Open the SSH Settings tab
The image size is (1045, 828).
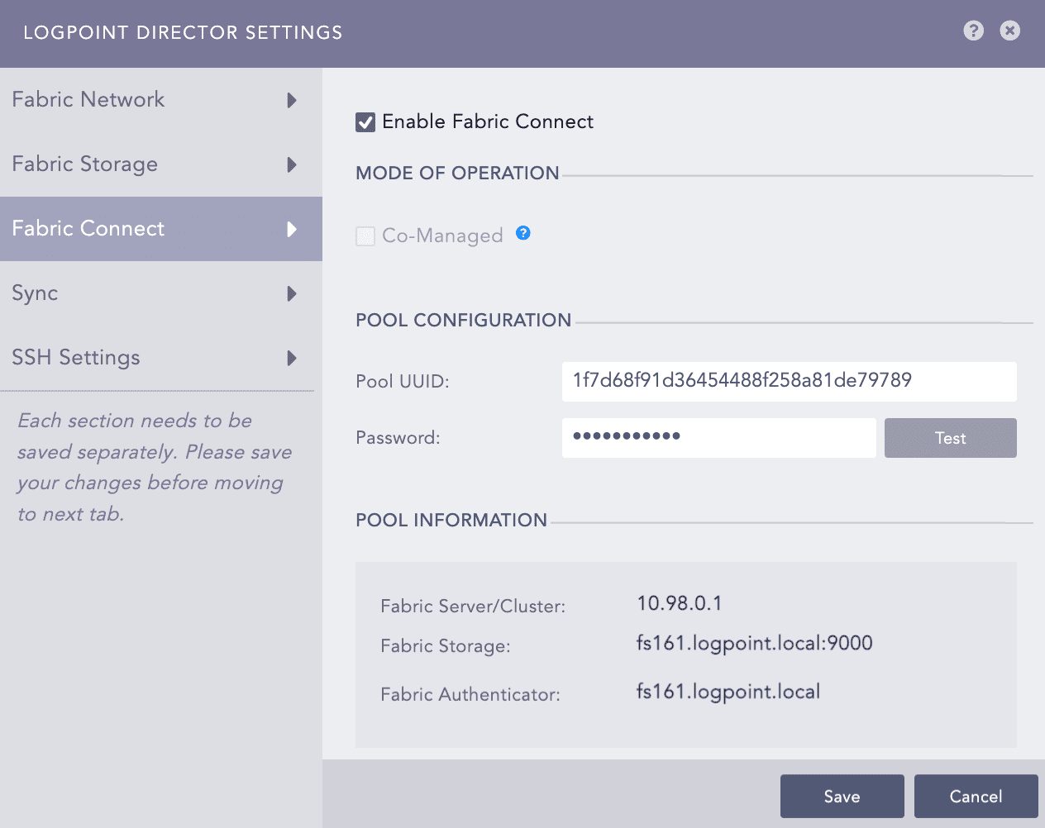click(75, 358)
